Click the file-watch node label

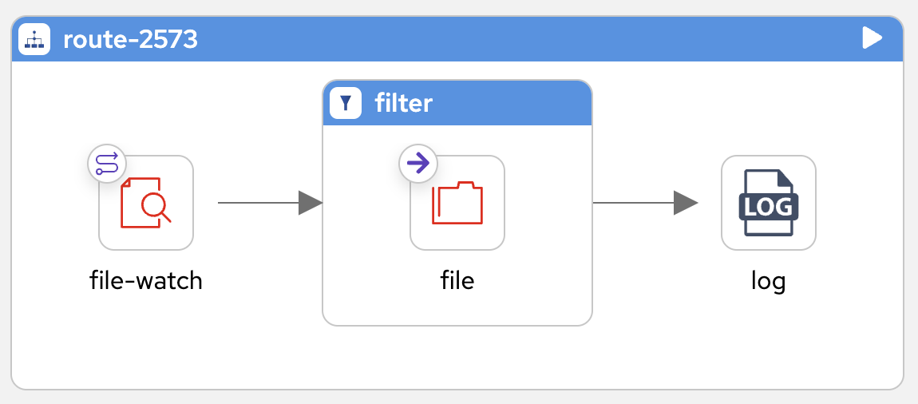click(x=146, y=280)
